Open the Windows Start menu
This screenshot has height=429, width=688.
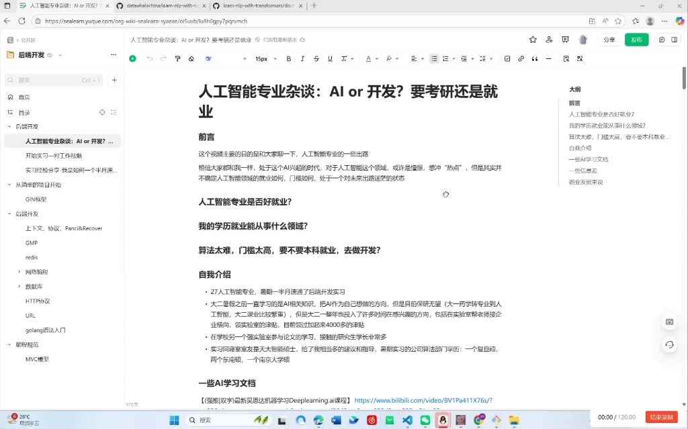pos(174,420)
